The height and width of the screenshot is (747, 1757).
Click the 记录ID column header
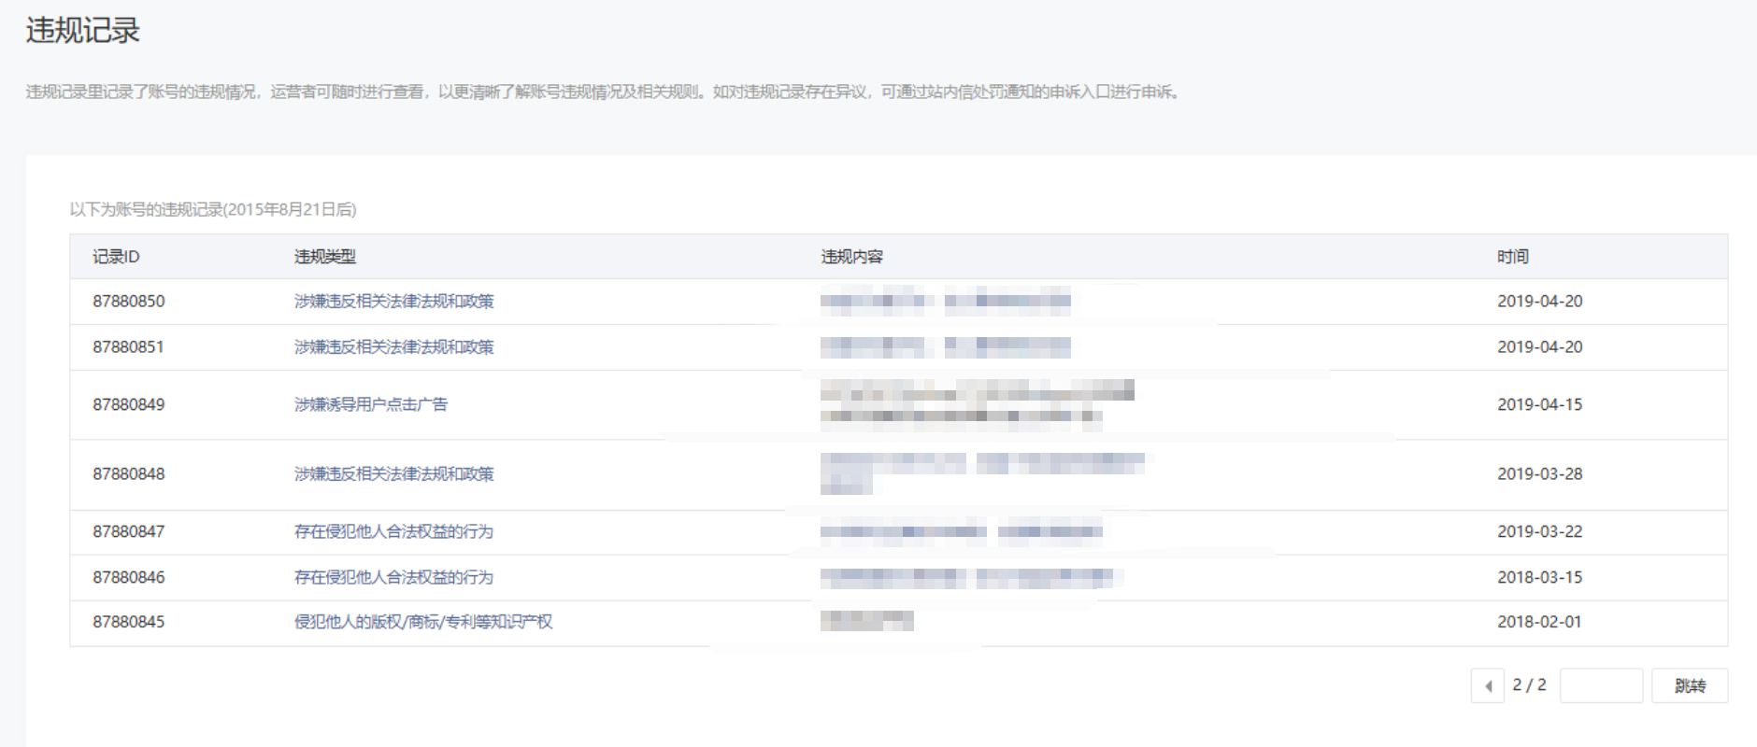pyautogui.click(x=116, y=257)
